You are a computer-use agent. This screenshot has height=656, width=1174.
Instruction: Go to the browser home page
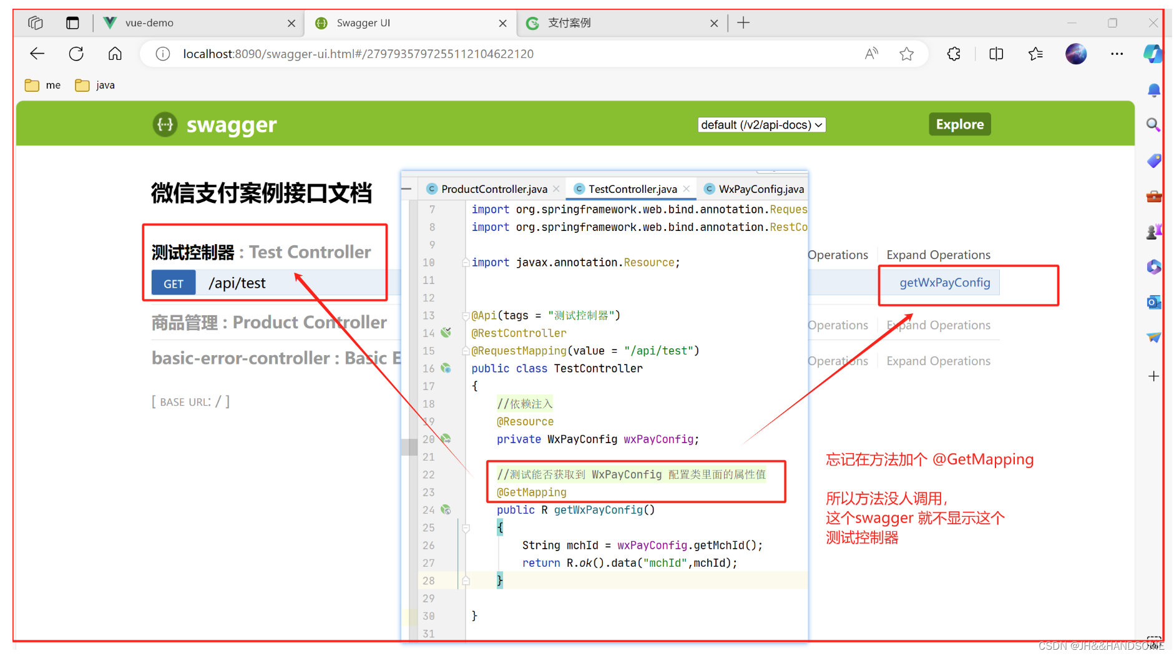coord(115,54)
